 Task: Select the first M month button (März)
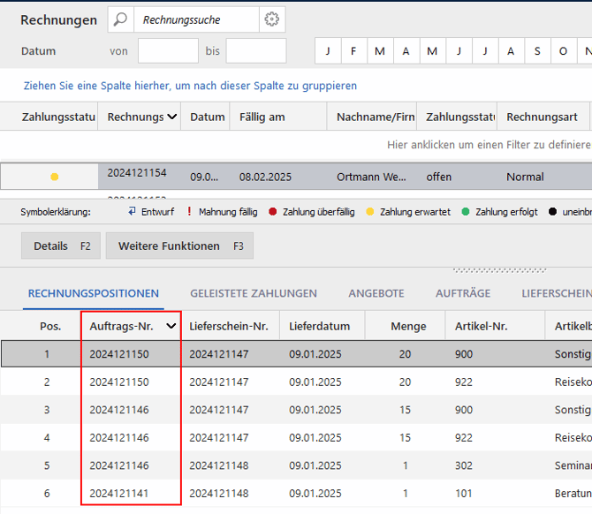(x=380, y=51)
